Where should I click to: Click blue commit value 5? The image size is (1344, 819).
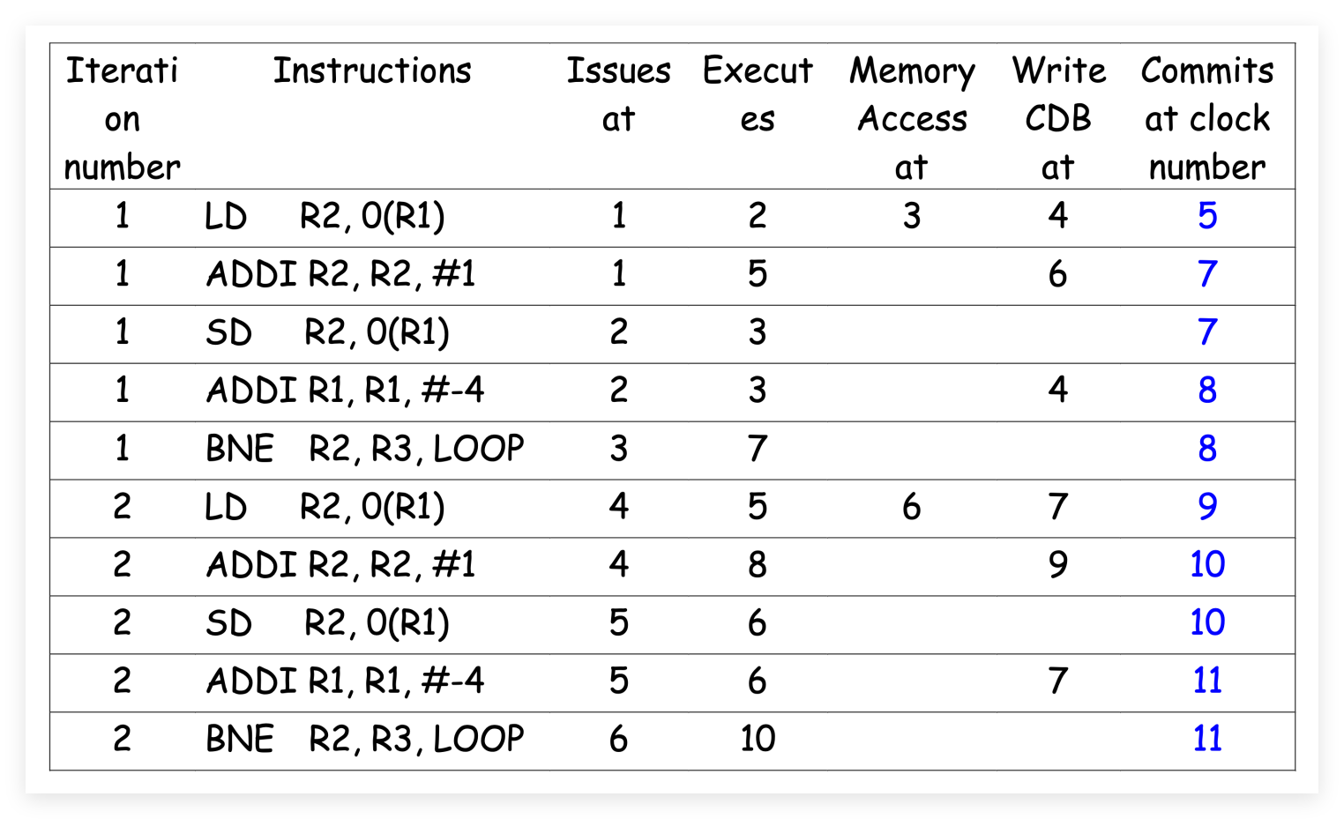click(1207, 216)
